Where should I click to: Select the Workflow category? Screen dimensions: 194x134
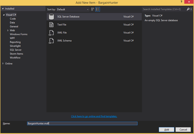(x=15, y=58)
